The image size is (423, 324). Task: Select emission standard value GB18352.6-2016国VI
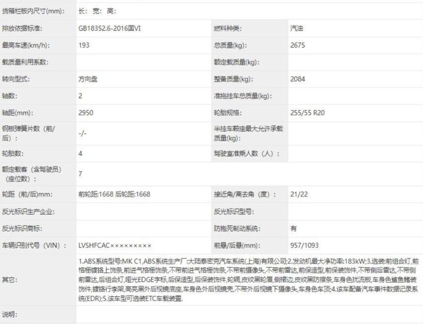tap(110, 28)
